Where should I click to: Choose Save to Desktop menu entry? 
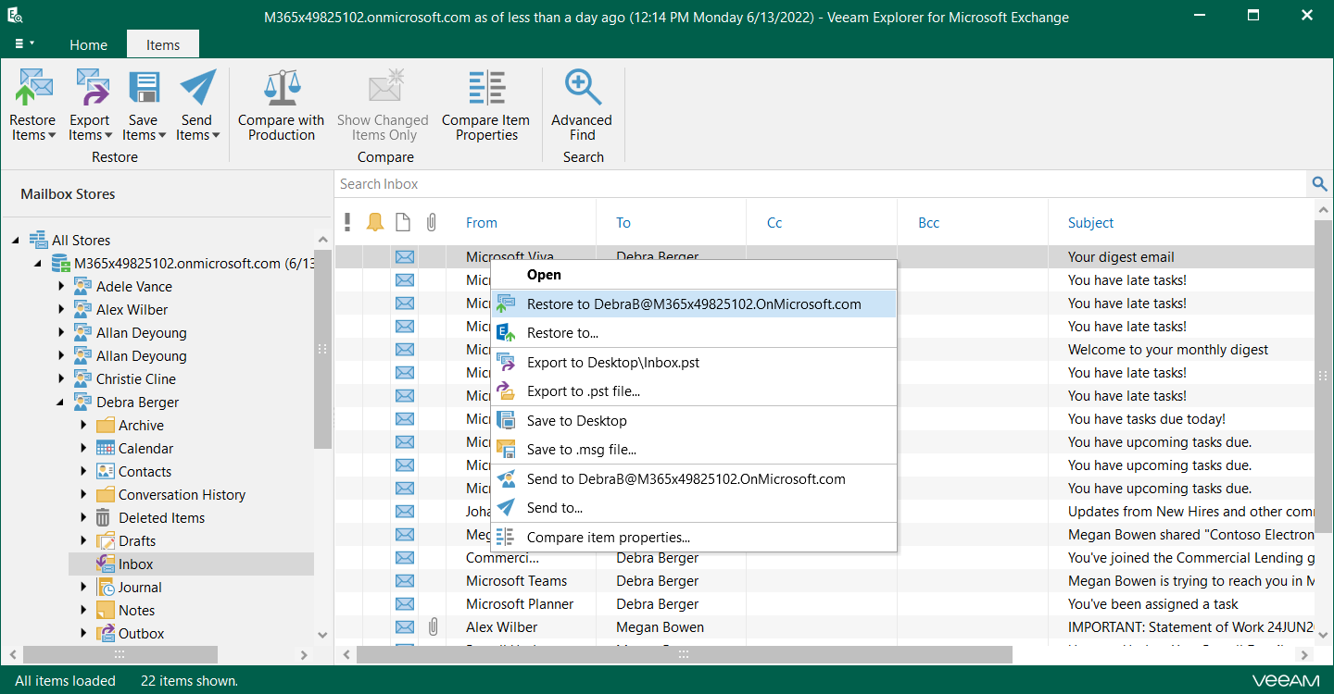[694, 421]
